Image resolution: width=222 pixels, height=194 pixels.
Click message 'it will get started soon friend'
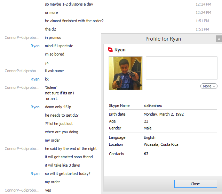click(x=69, y=157)
